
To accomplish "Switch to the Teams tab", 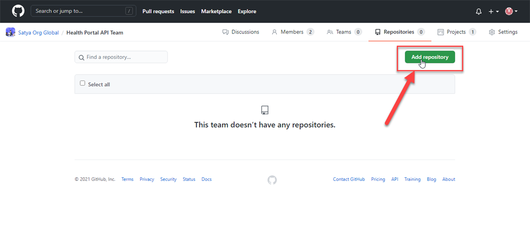I will [x=344, y=32].
